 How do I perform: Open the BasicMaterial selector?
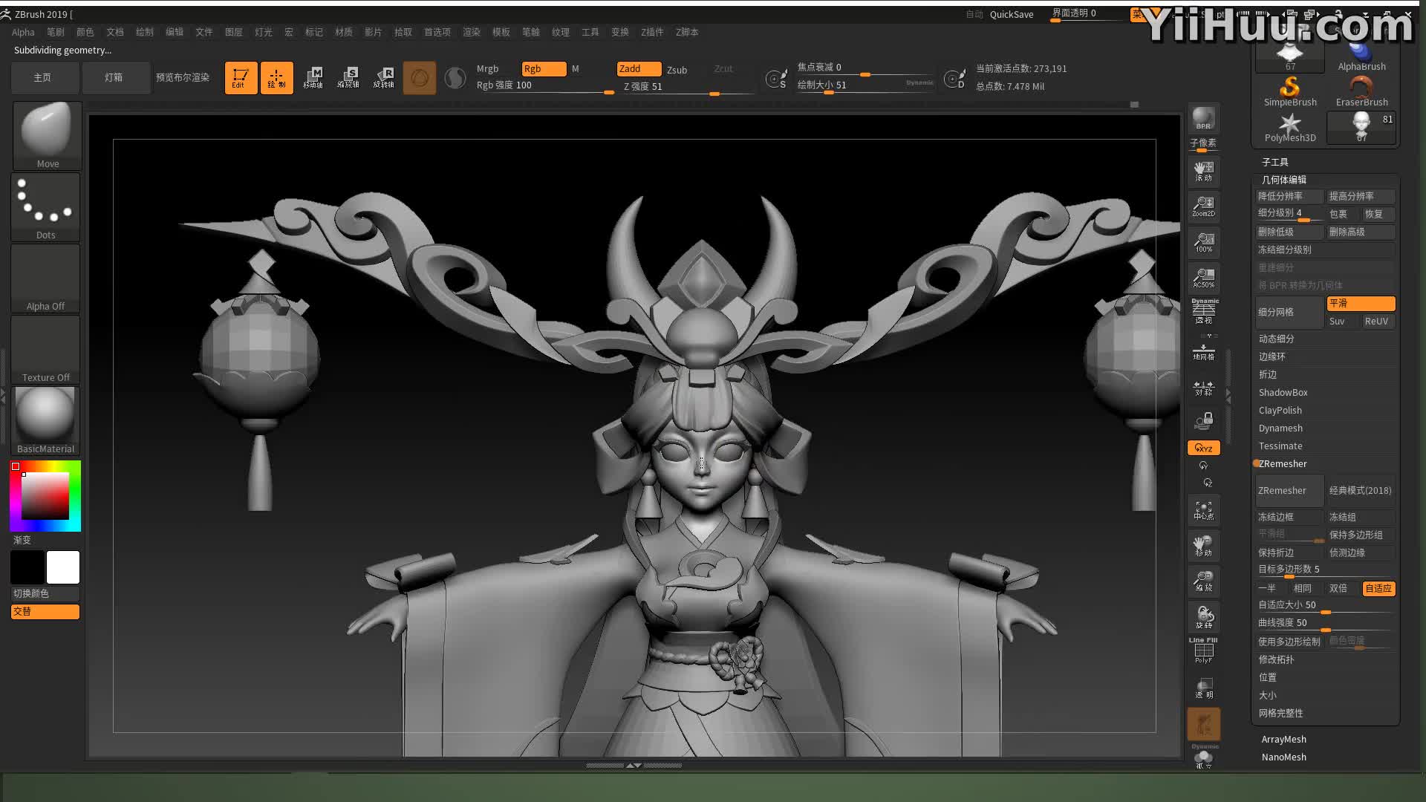46,421
